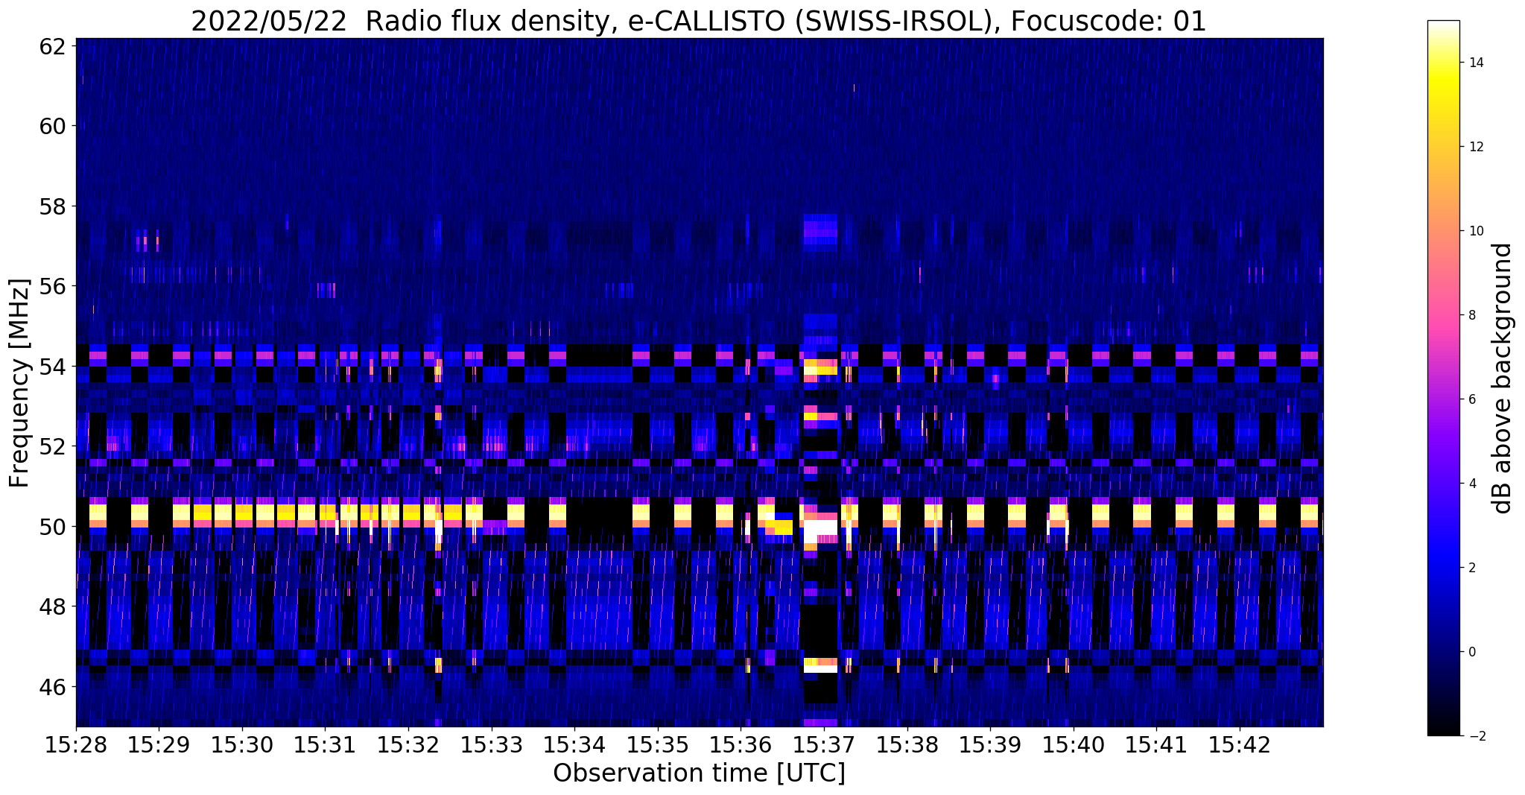Click the colorbar tick value 12
The image size is (1525, 795).
coord(1476,147)
